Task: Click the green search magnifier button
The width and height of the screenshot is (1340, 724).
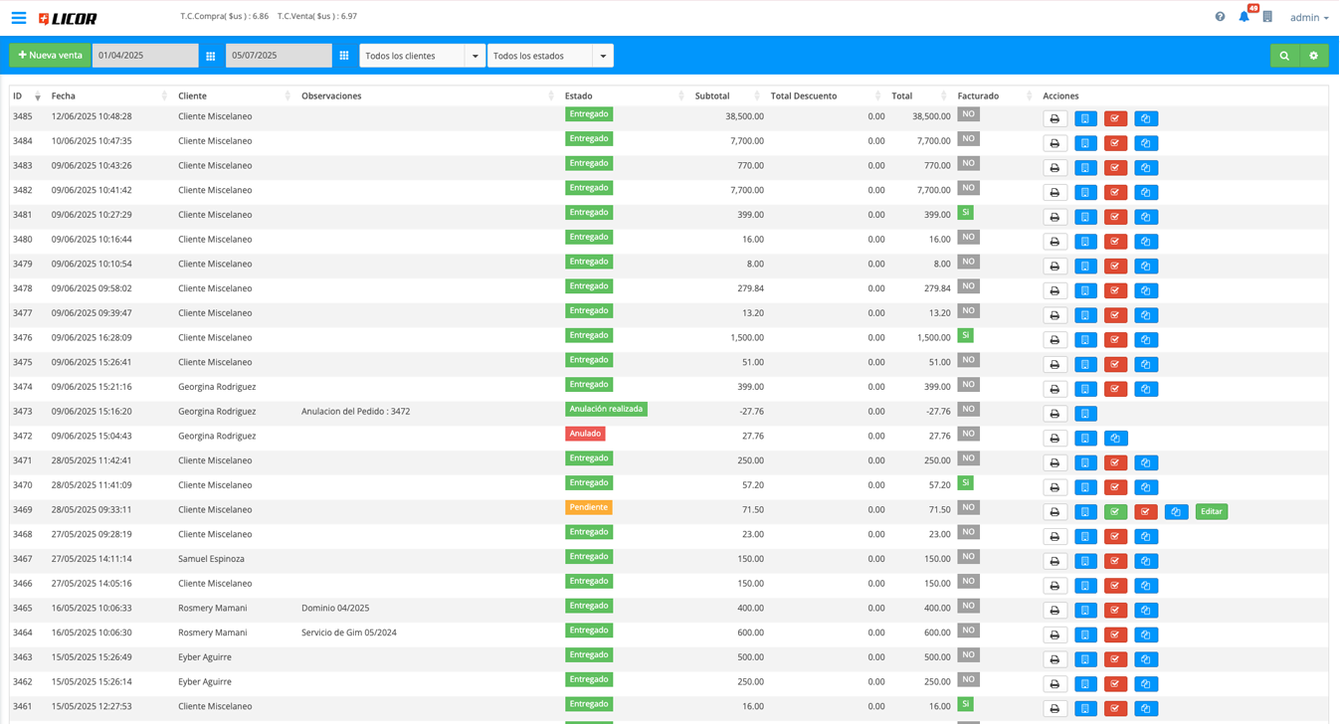Action: pos(1284,56)
